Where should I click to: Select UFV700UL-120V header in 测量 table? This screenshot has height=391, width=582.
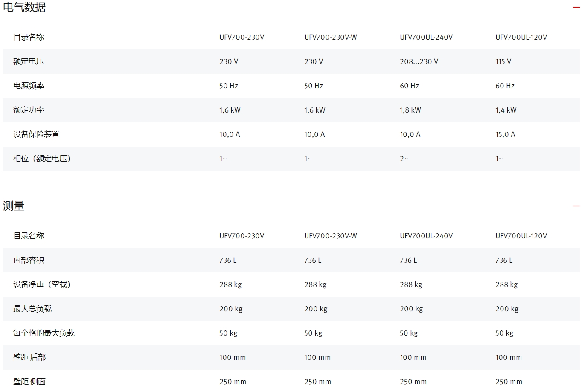coord(521,236)
